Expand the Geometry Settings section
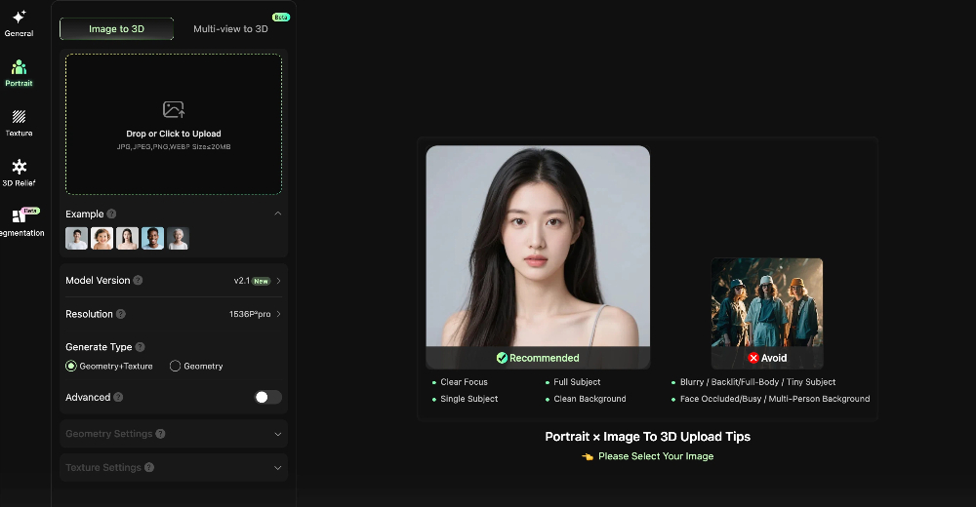This screenshot has width=976, height=507. 277,434
